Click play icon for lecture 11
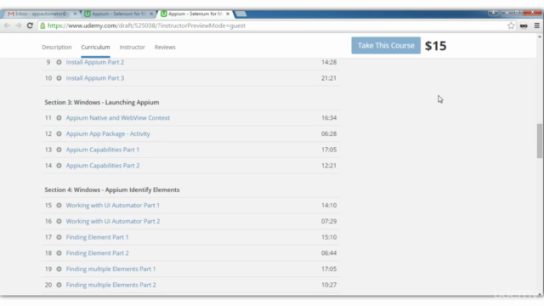This screenshot has width=544, height=306. (59, 118)
